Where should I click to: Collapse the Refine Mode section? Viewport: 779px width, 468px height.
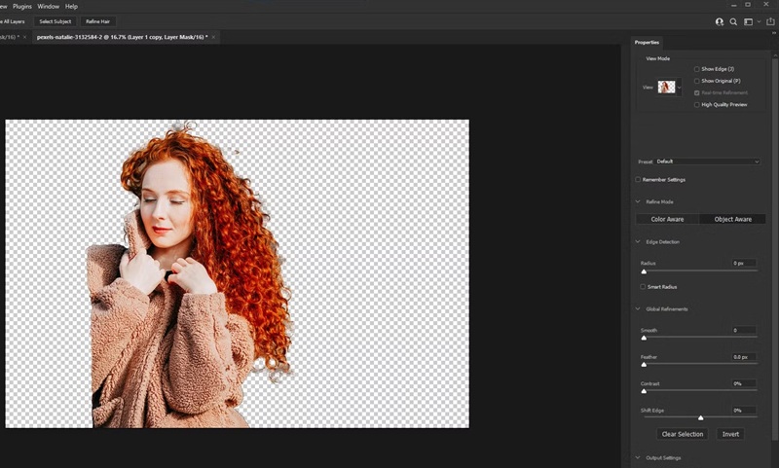(x=638, y=201)
